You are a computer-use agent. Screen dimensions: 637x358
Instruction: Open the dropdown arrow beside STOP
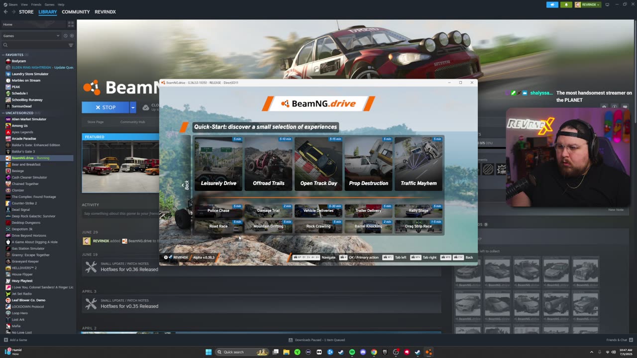tap(133, 107)
